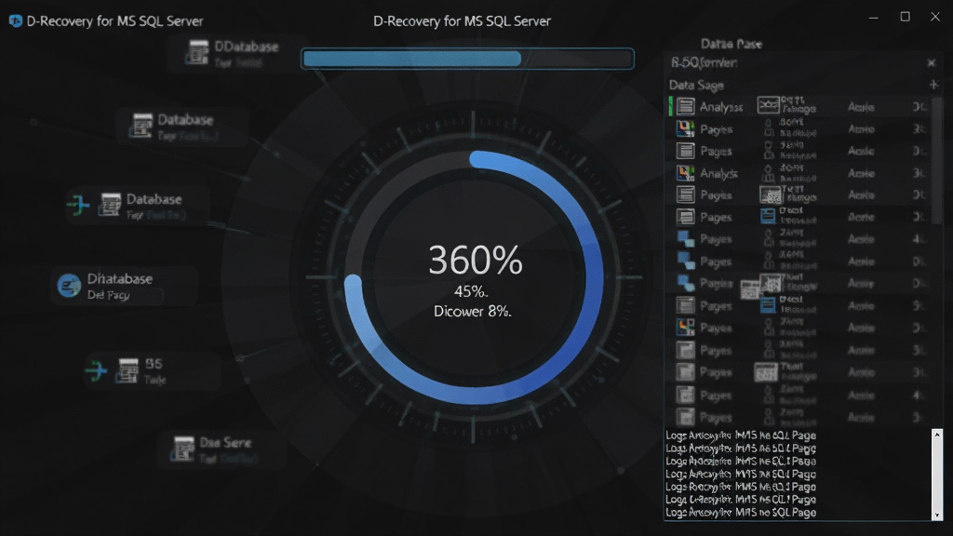Select the SS node table icon
The height and width of the screenshot is (536, 953).
127,370
